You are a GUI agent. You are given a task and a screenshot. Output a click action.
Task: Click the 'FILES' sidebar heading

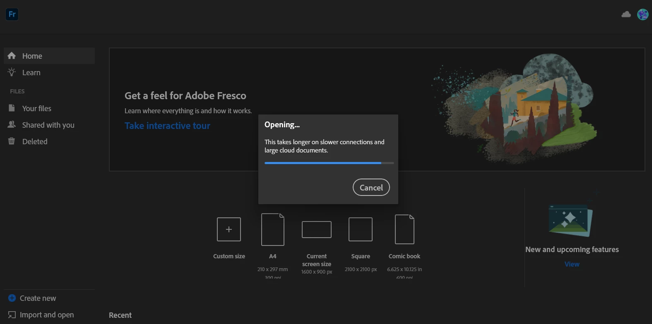tap(17, 91)
